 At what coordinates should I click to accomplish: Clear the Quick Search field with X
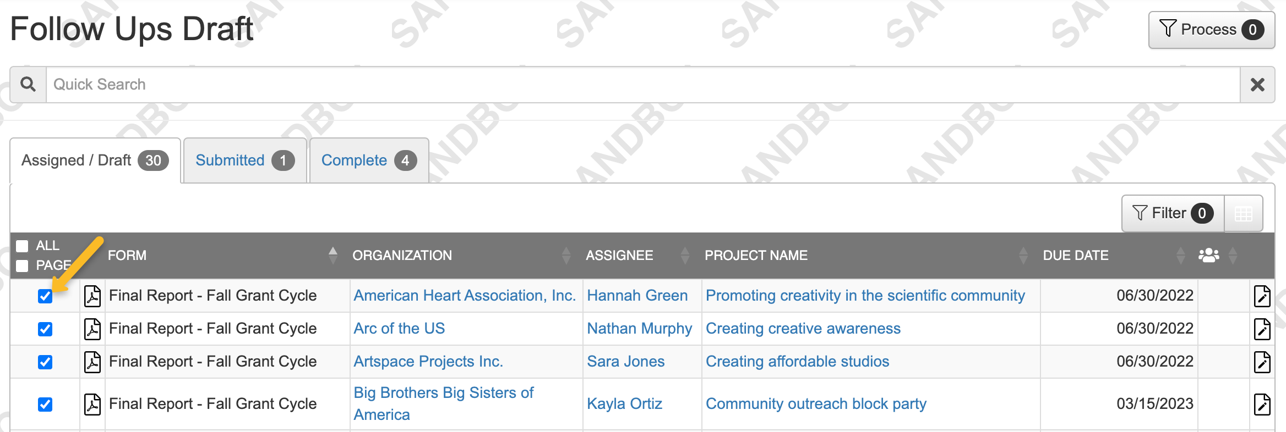pyautogui.click(x=1257, y=85)
